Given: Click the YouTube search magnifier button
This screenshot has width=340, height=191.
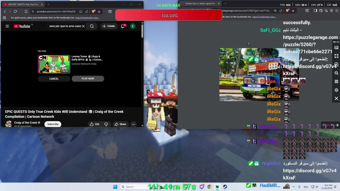Looking at the screenshot, I should click(92, 26).
